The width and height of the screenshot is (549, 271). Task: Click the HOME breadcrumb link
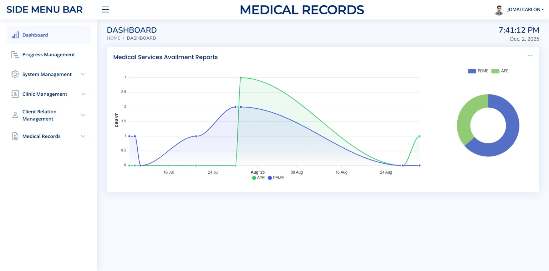[113, 38]
